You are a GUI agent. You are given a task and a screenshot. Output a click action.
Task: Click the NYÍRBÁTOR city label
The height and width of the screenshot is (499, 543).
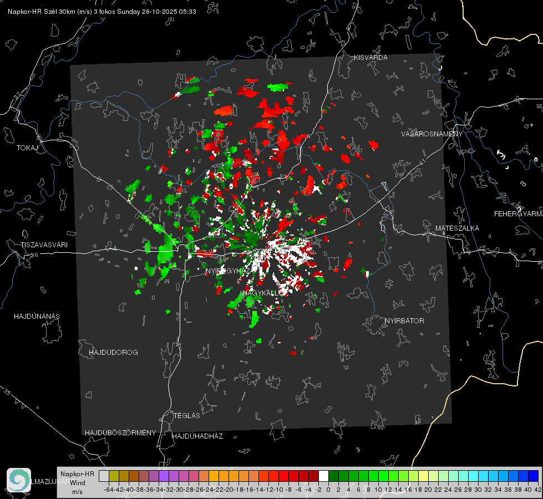(404, 321)
